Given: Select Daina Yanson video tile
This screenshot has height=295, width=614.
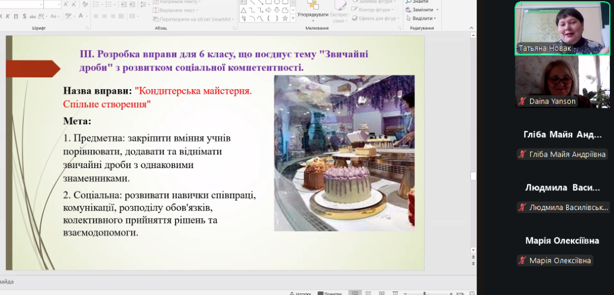Looking at the screenshot, I should [553, 82].
